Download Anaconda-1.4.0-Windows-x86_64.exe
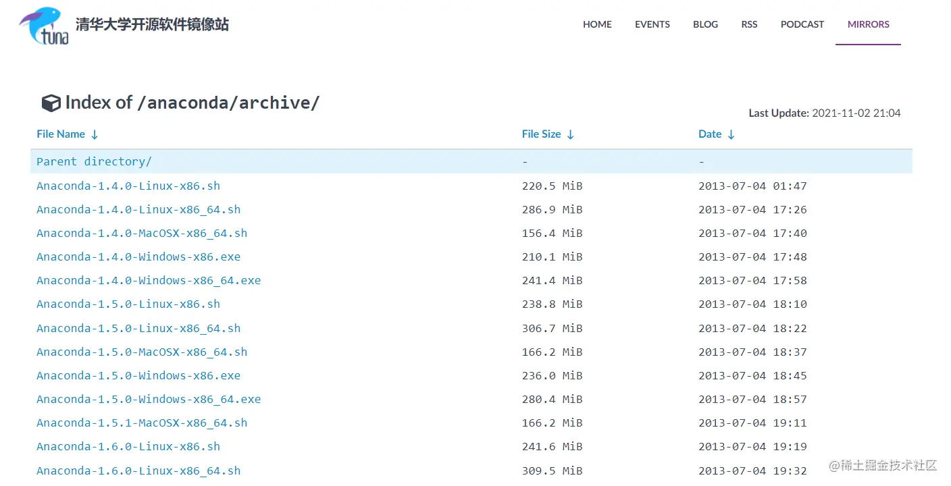The height and width of the screenshot is (486, 951). (x=149, y=280)
